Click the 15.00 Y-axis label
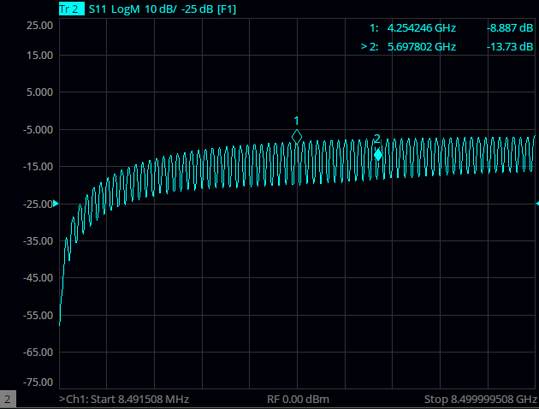This screenshot has width=539, height=409. click(40, 56)
